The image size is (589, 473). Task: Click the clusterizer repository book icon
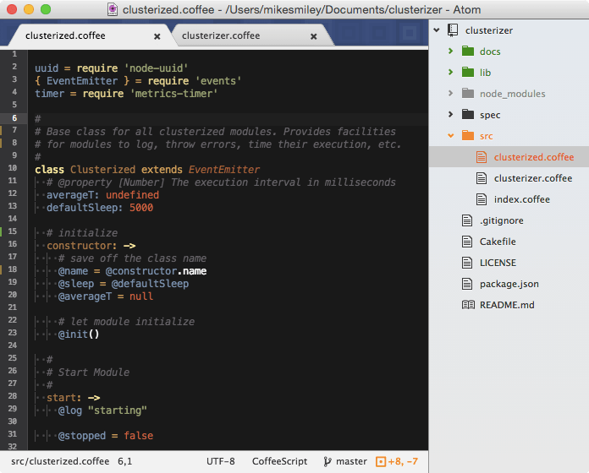(x=453, y=30)
